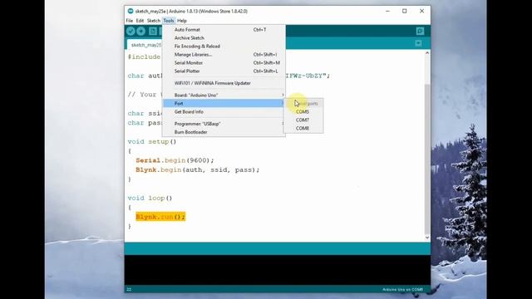Screen dimensions: 532x299
Task: Choose Get Board Info
Action: tap(224, 112)
